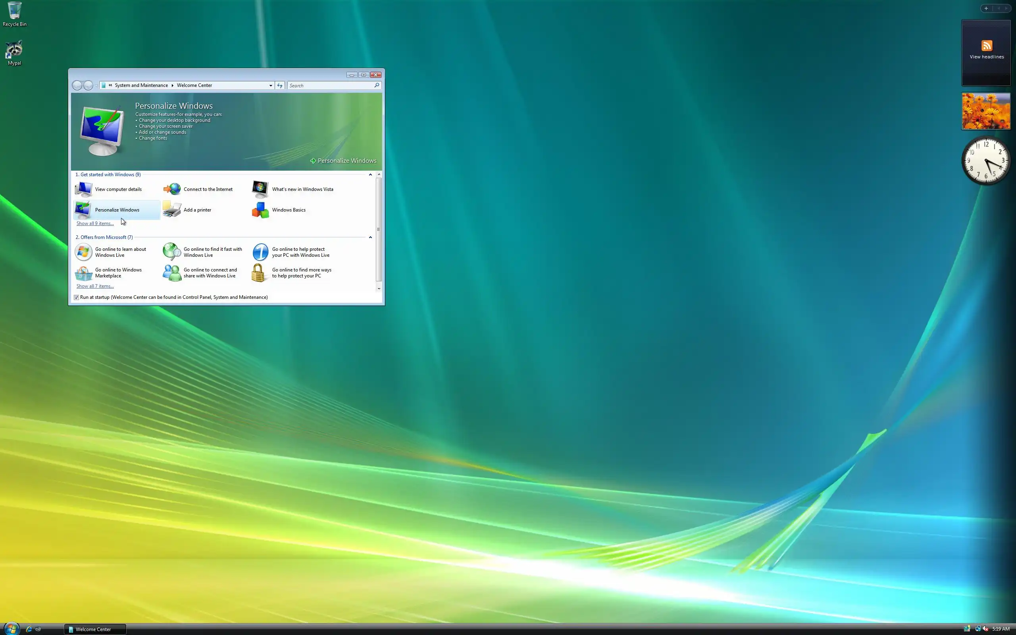Open Windows Basics cubes icon

click(260, 210)
